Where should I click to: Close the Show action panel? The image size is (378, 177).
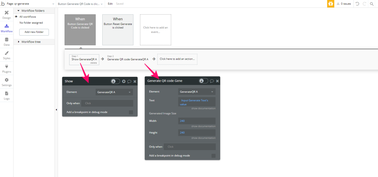coord(135,81)
